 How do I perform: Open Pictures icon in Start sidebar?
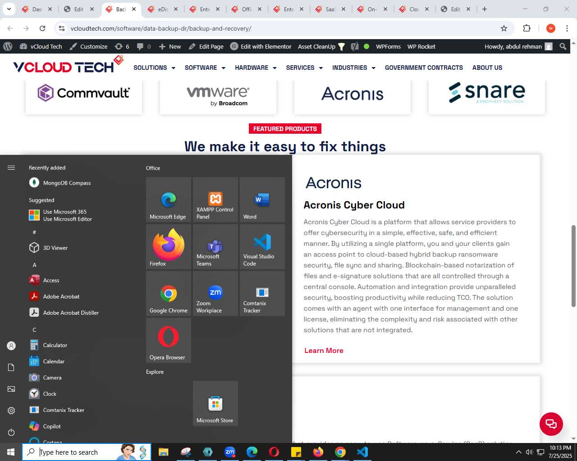[x=11, y=389]
